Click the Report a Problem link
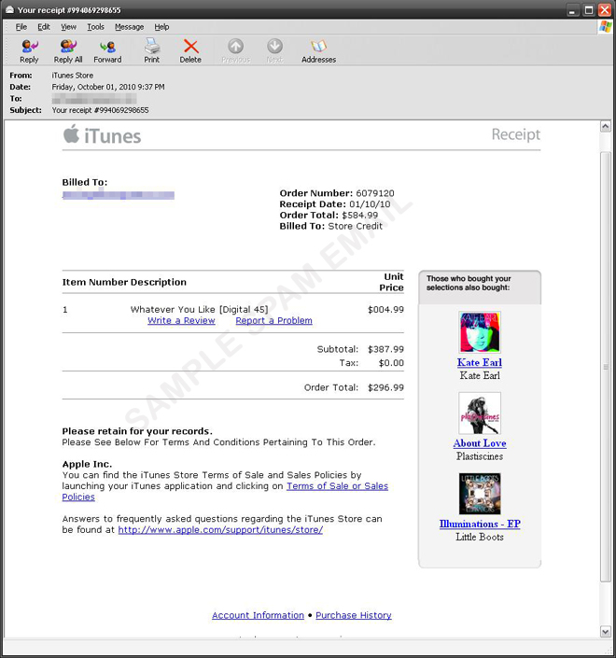The height and width of the screenshot is (658, 616). point(273,321)
